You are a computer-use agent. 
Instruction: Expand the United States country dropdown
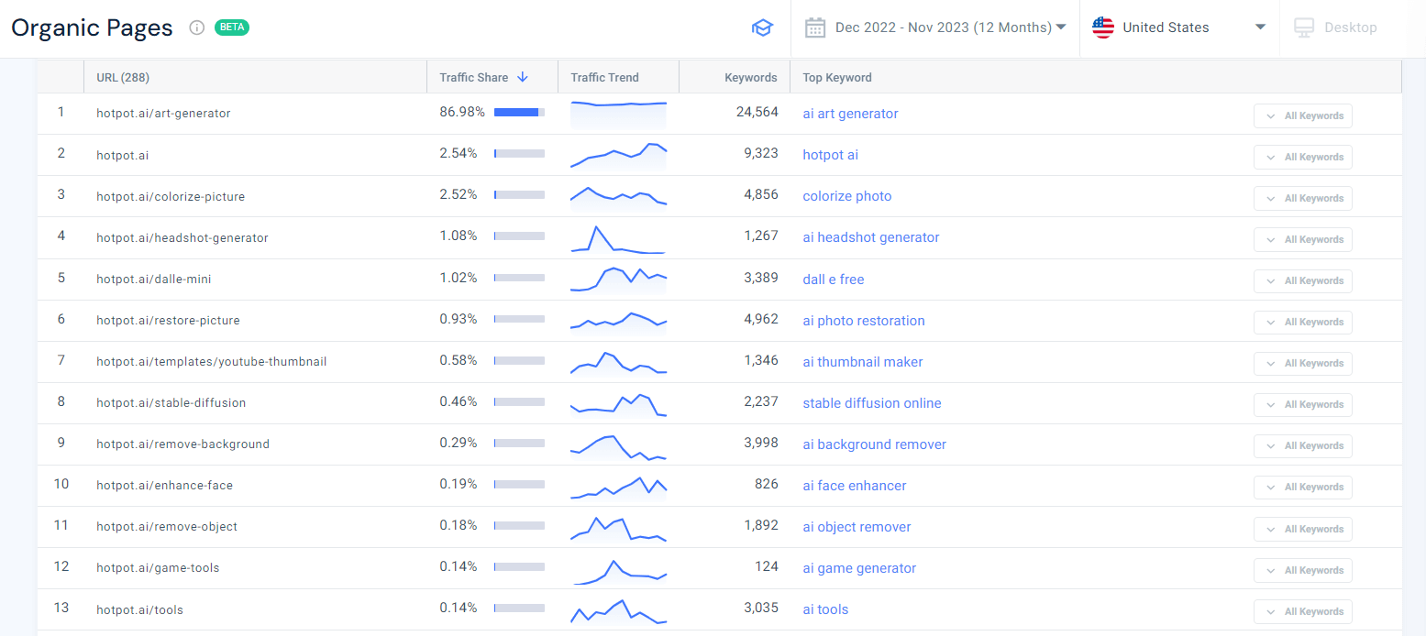coord(1260,27)
